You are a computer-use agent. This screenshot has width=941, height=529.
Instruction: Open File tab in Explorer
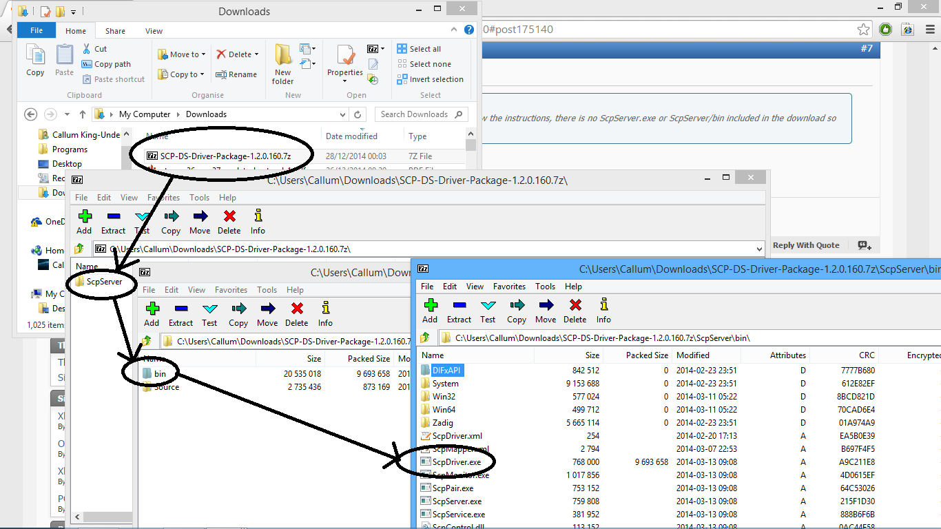click(37, 30)
